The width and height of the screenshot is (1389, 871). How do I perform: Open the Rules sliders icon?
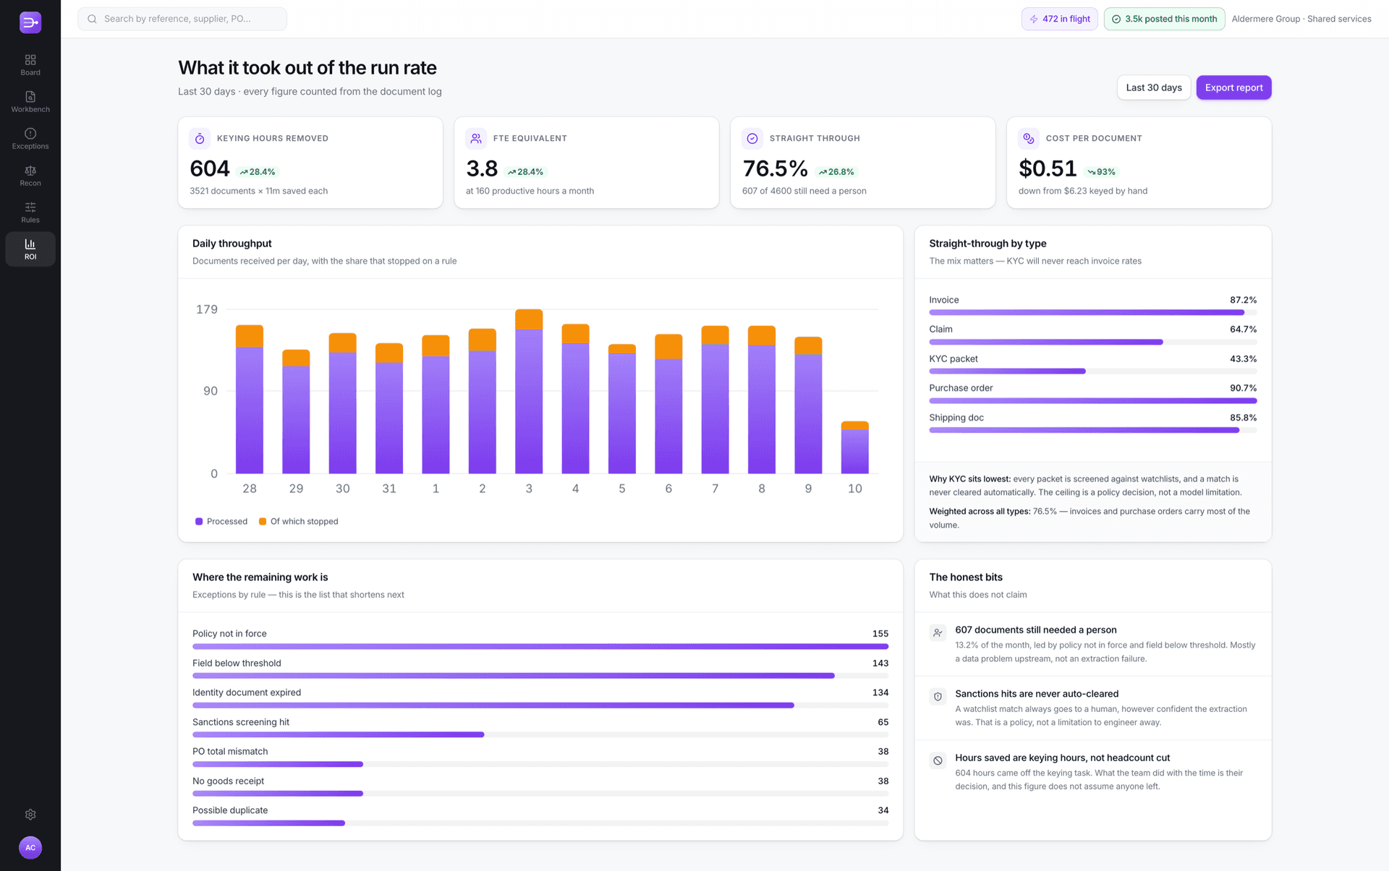[x=30, y=212]
